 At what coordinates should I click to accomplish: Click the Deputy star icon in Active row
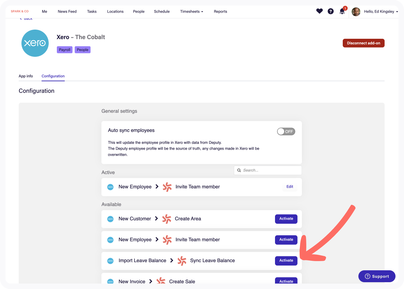click(x=167, y=187)
